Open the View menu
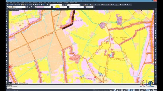This screenshot has width=163, height=91. click(x=14, y=3)
